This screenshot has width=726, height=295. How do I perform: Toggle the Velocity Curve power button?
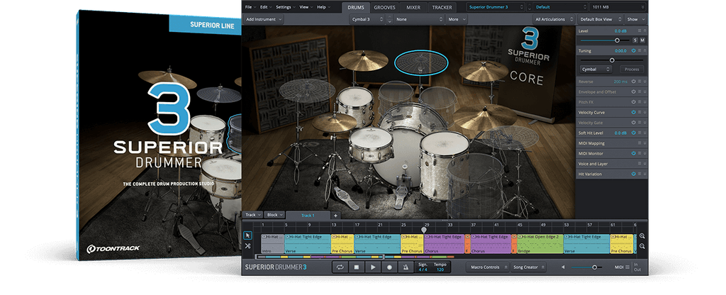(x=633, y=112)
